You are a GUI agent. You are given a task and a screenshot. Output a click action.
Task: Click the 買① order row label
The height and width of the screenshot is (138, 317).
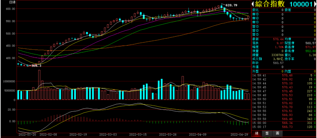click(x=255, y=27)
